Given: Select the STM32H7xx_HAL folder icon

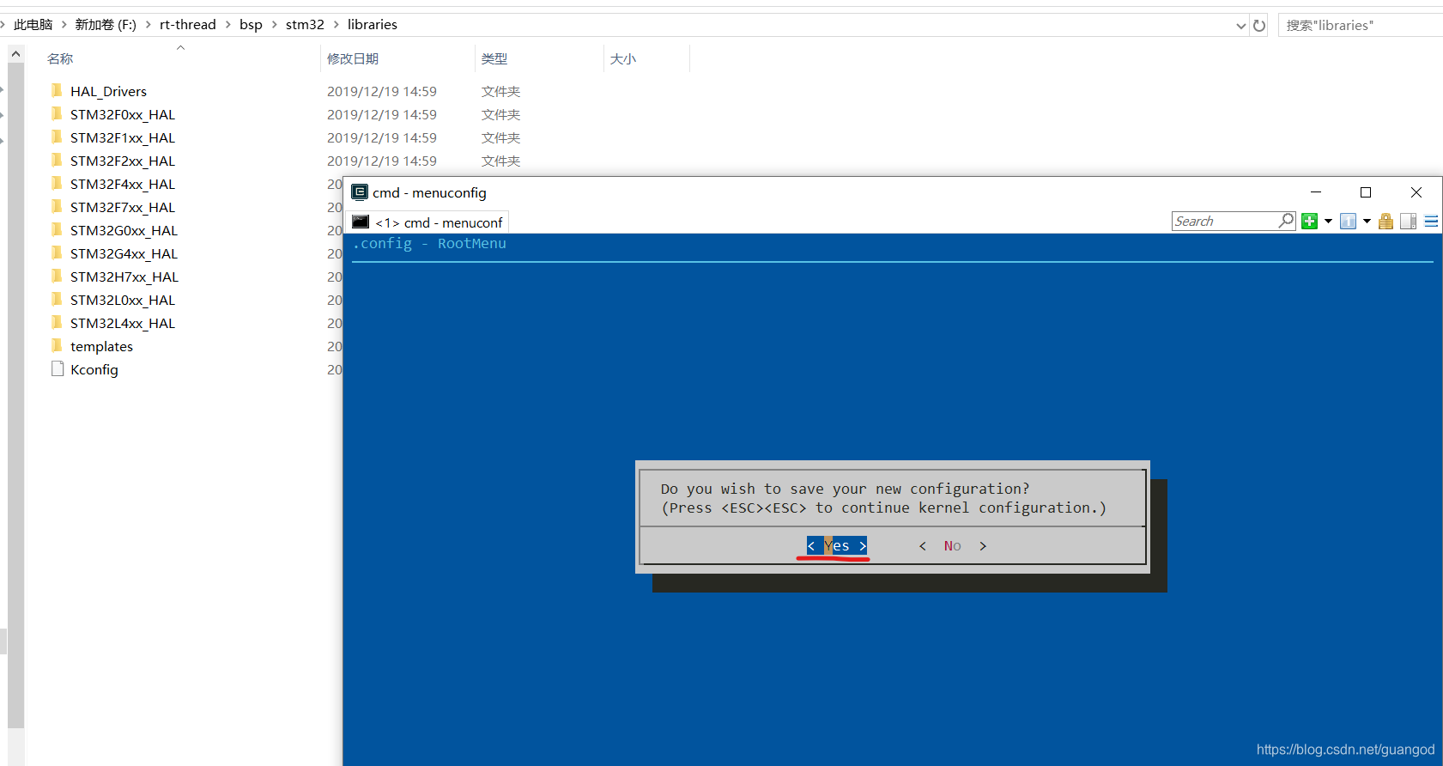Looking at the screenshot, I should [x=57, y=276].
